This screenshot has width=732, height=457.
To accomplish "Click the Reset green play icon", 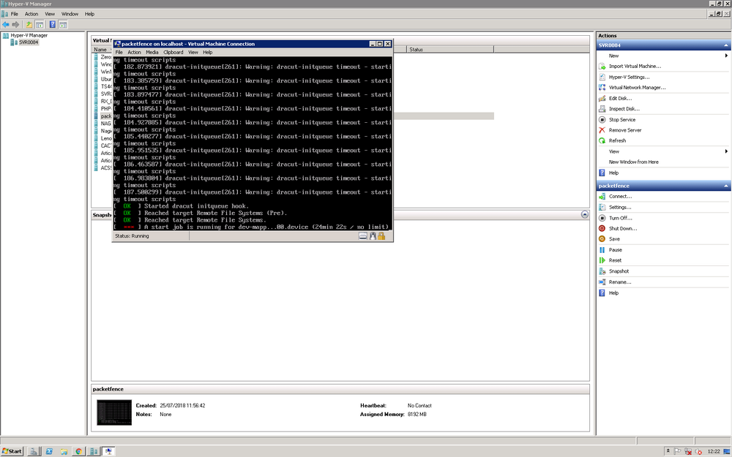I will pos(602,260).
